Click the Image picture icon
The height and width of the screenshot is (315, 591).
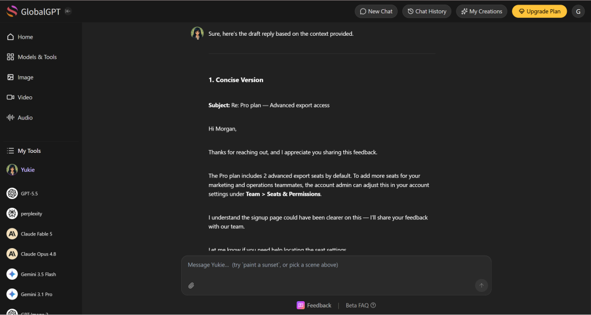click(10, 77)
